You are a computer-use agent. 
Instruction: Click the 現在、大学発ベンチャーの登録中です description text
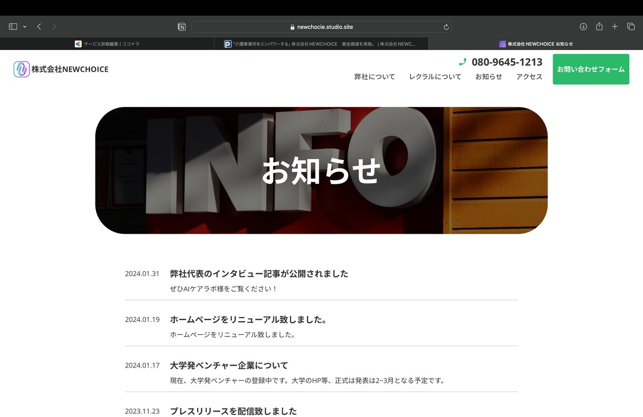pyautogui.click(x=307, y=381)
